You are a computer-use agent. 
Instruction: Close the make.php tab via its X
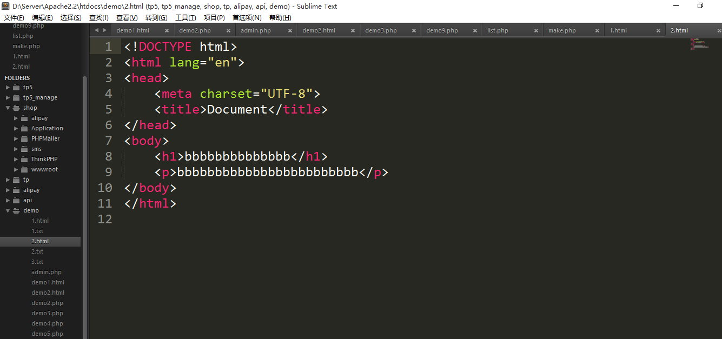tap(598, 31)
